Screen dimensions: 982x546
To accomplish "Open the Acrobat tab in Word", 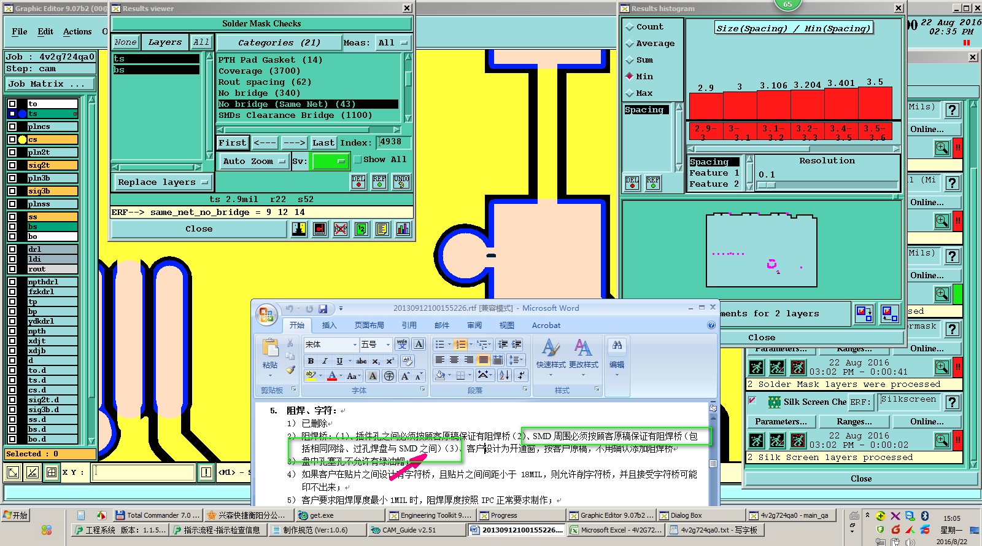I will 546,326.
